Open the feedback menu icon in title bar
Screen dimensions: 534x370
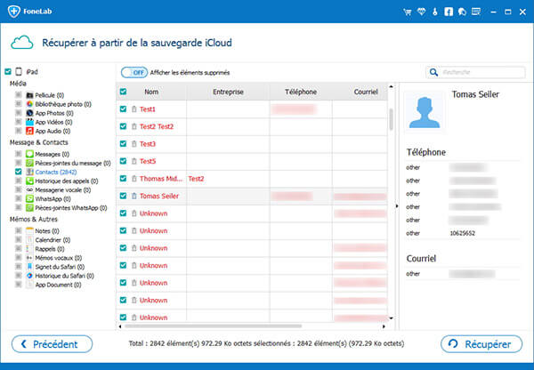tap(476, 12)
